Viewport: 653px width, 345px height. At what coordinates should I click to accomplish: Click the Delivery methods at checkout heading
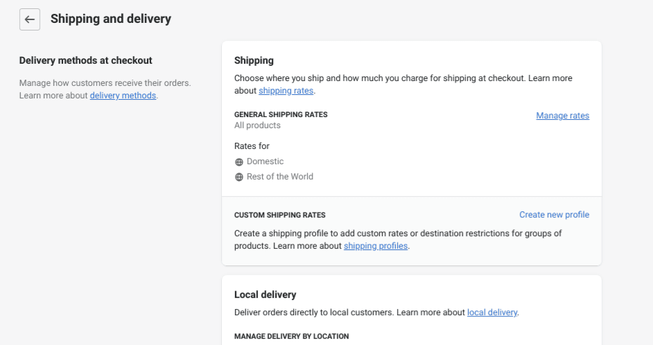pyautogui.click(x=86, y=60)
